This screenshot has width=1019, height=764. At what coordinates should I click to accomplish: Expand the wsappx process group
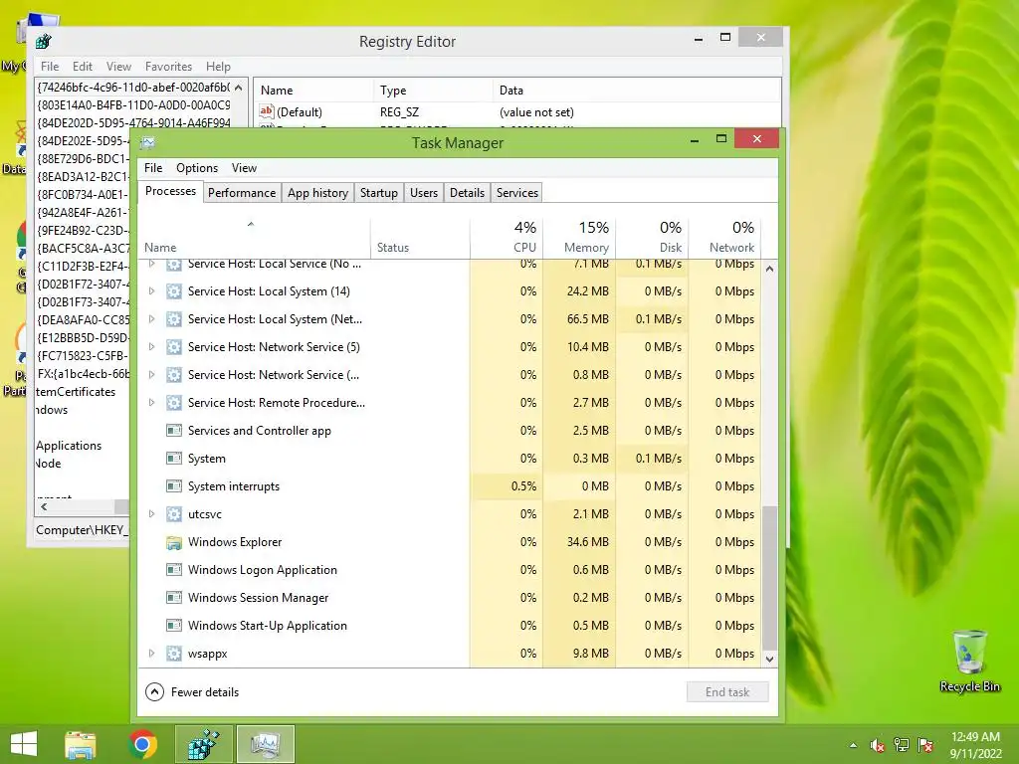coord(151,654)
